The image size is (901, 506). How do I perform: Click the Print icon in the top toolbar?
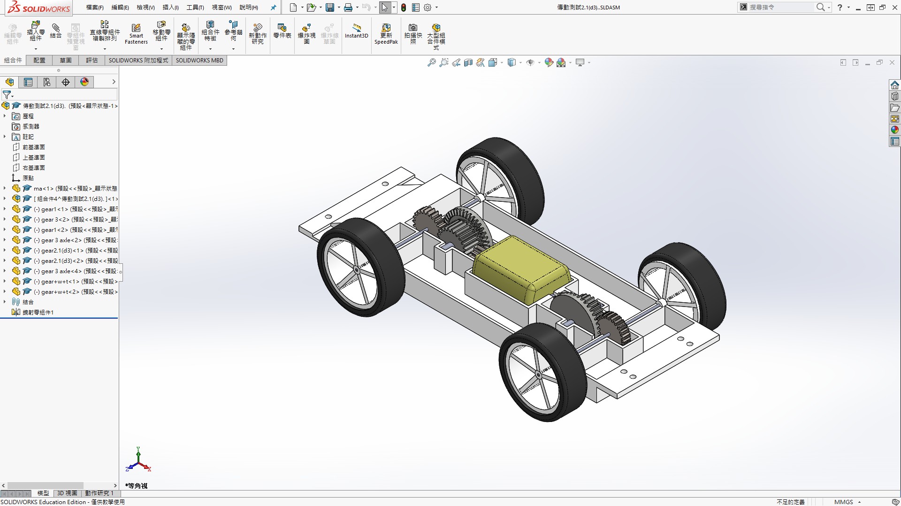click(348, 8)
